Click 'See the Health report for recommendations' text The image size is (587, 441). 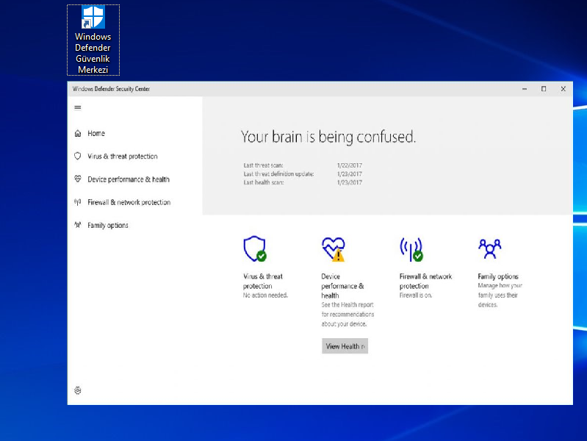[x=347, y=315]
